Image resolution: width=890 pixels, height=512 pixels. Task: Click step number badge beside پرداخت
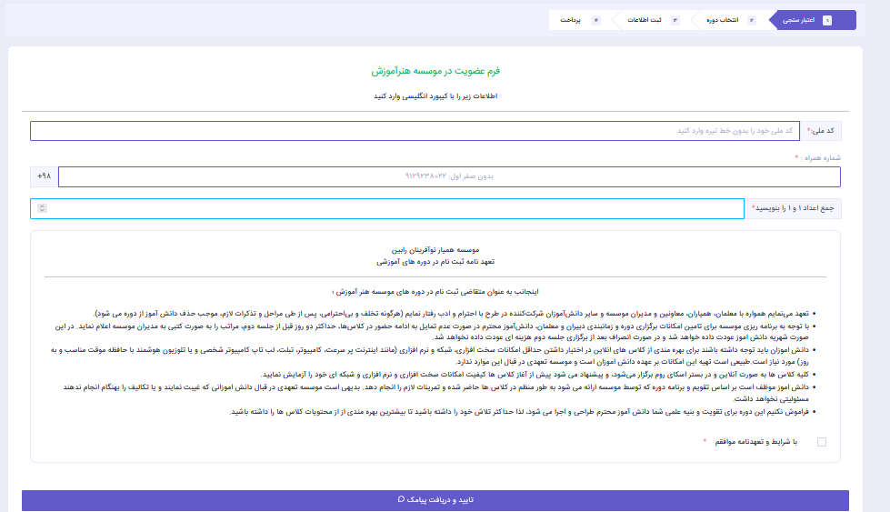pos(595,20)
